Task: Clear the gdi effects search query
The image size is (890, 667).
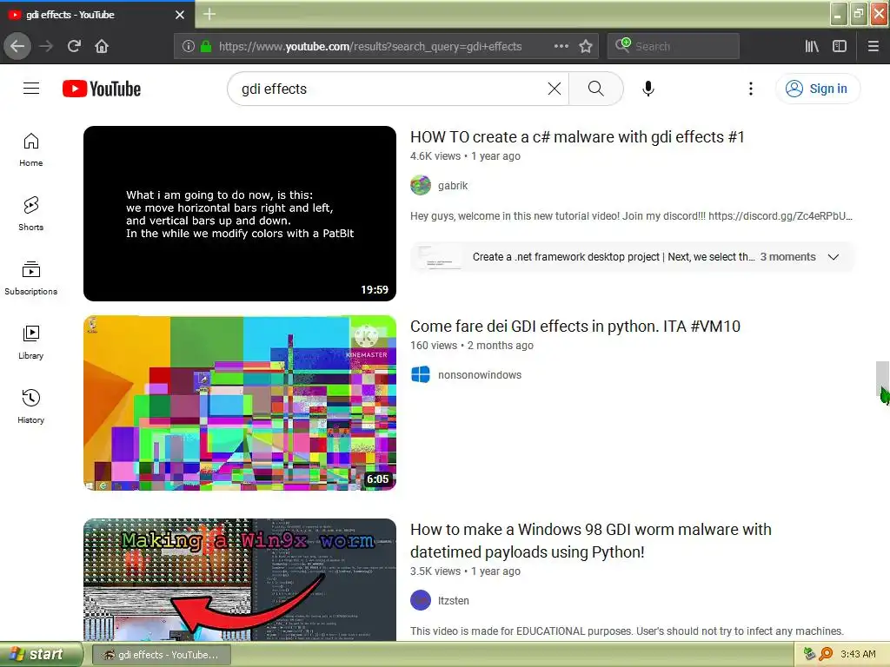Action: [554, 89]
